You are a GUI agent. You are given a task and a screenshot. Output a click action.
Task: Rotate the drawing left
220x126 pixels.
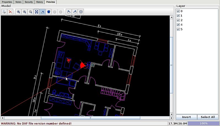(69, 12)
